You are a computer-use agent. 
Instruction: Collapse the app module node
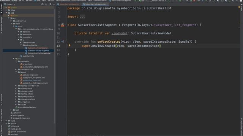click(x=6, y=13)
